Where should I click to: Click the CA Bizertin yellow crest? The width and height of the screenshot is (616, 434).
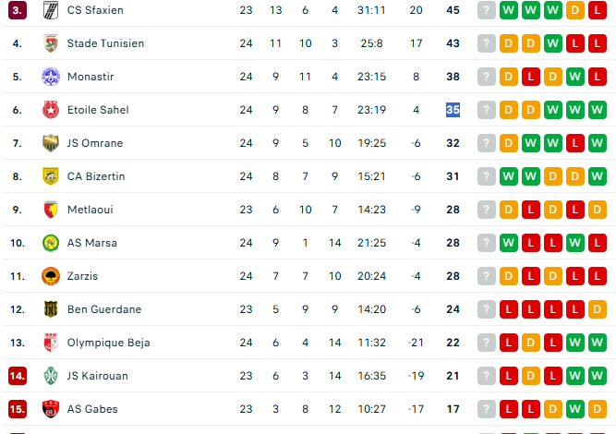pyautogui.click(x=51, y=176)
